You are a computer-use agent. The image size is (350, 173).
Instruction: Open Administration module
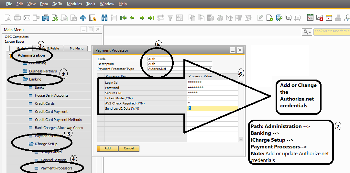tap(31, 55)
